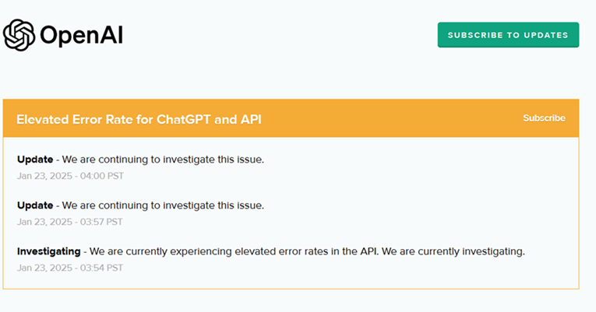Click the Jan 23, 2025 - 04:00 PST timestamp

coord(70,176)
